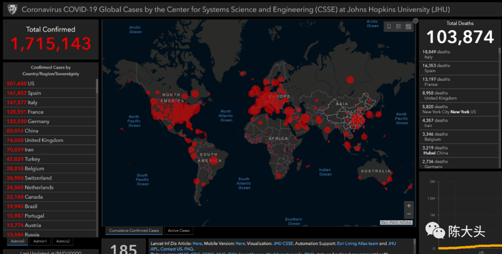Select the 47,029 Turkey row
Screen dimensions: 502x254
50,159
